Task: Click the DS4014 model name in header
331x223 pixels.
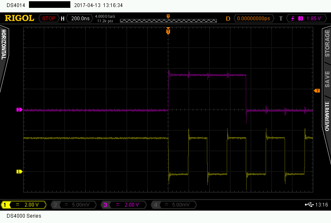Action: click(16, 5)
